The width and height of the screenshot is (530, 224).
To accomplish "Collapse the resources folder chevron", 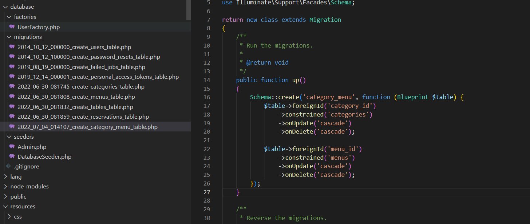I will coord(5,207).
